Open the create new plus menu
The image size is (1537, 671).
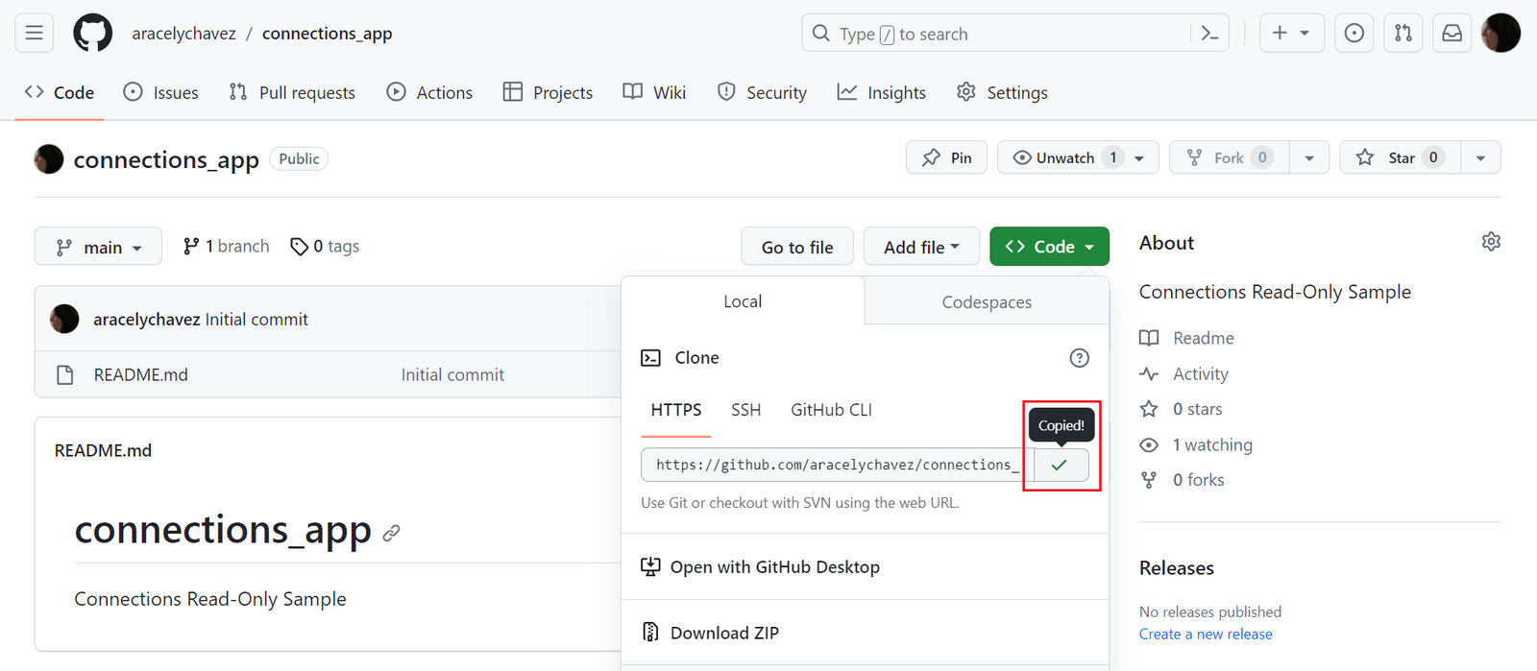tap(1291, 34)
